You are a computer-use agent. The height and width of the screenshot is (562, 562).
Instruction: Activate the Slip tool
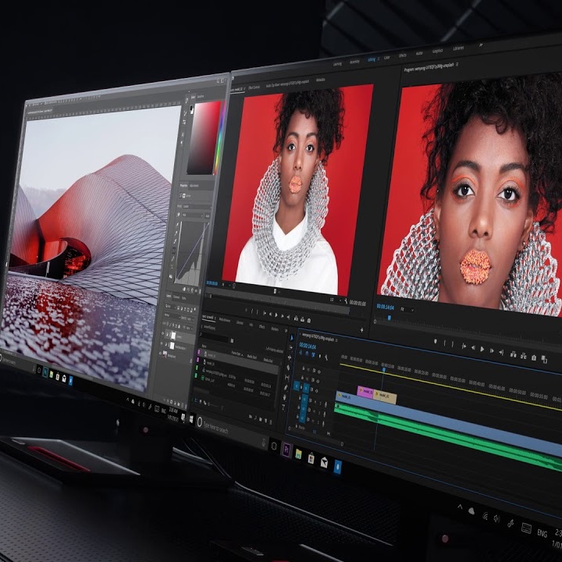click(287, 378)
